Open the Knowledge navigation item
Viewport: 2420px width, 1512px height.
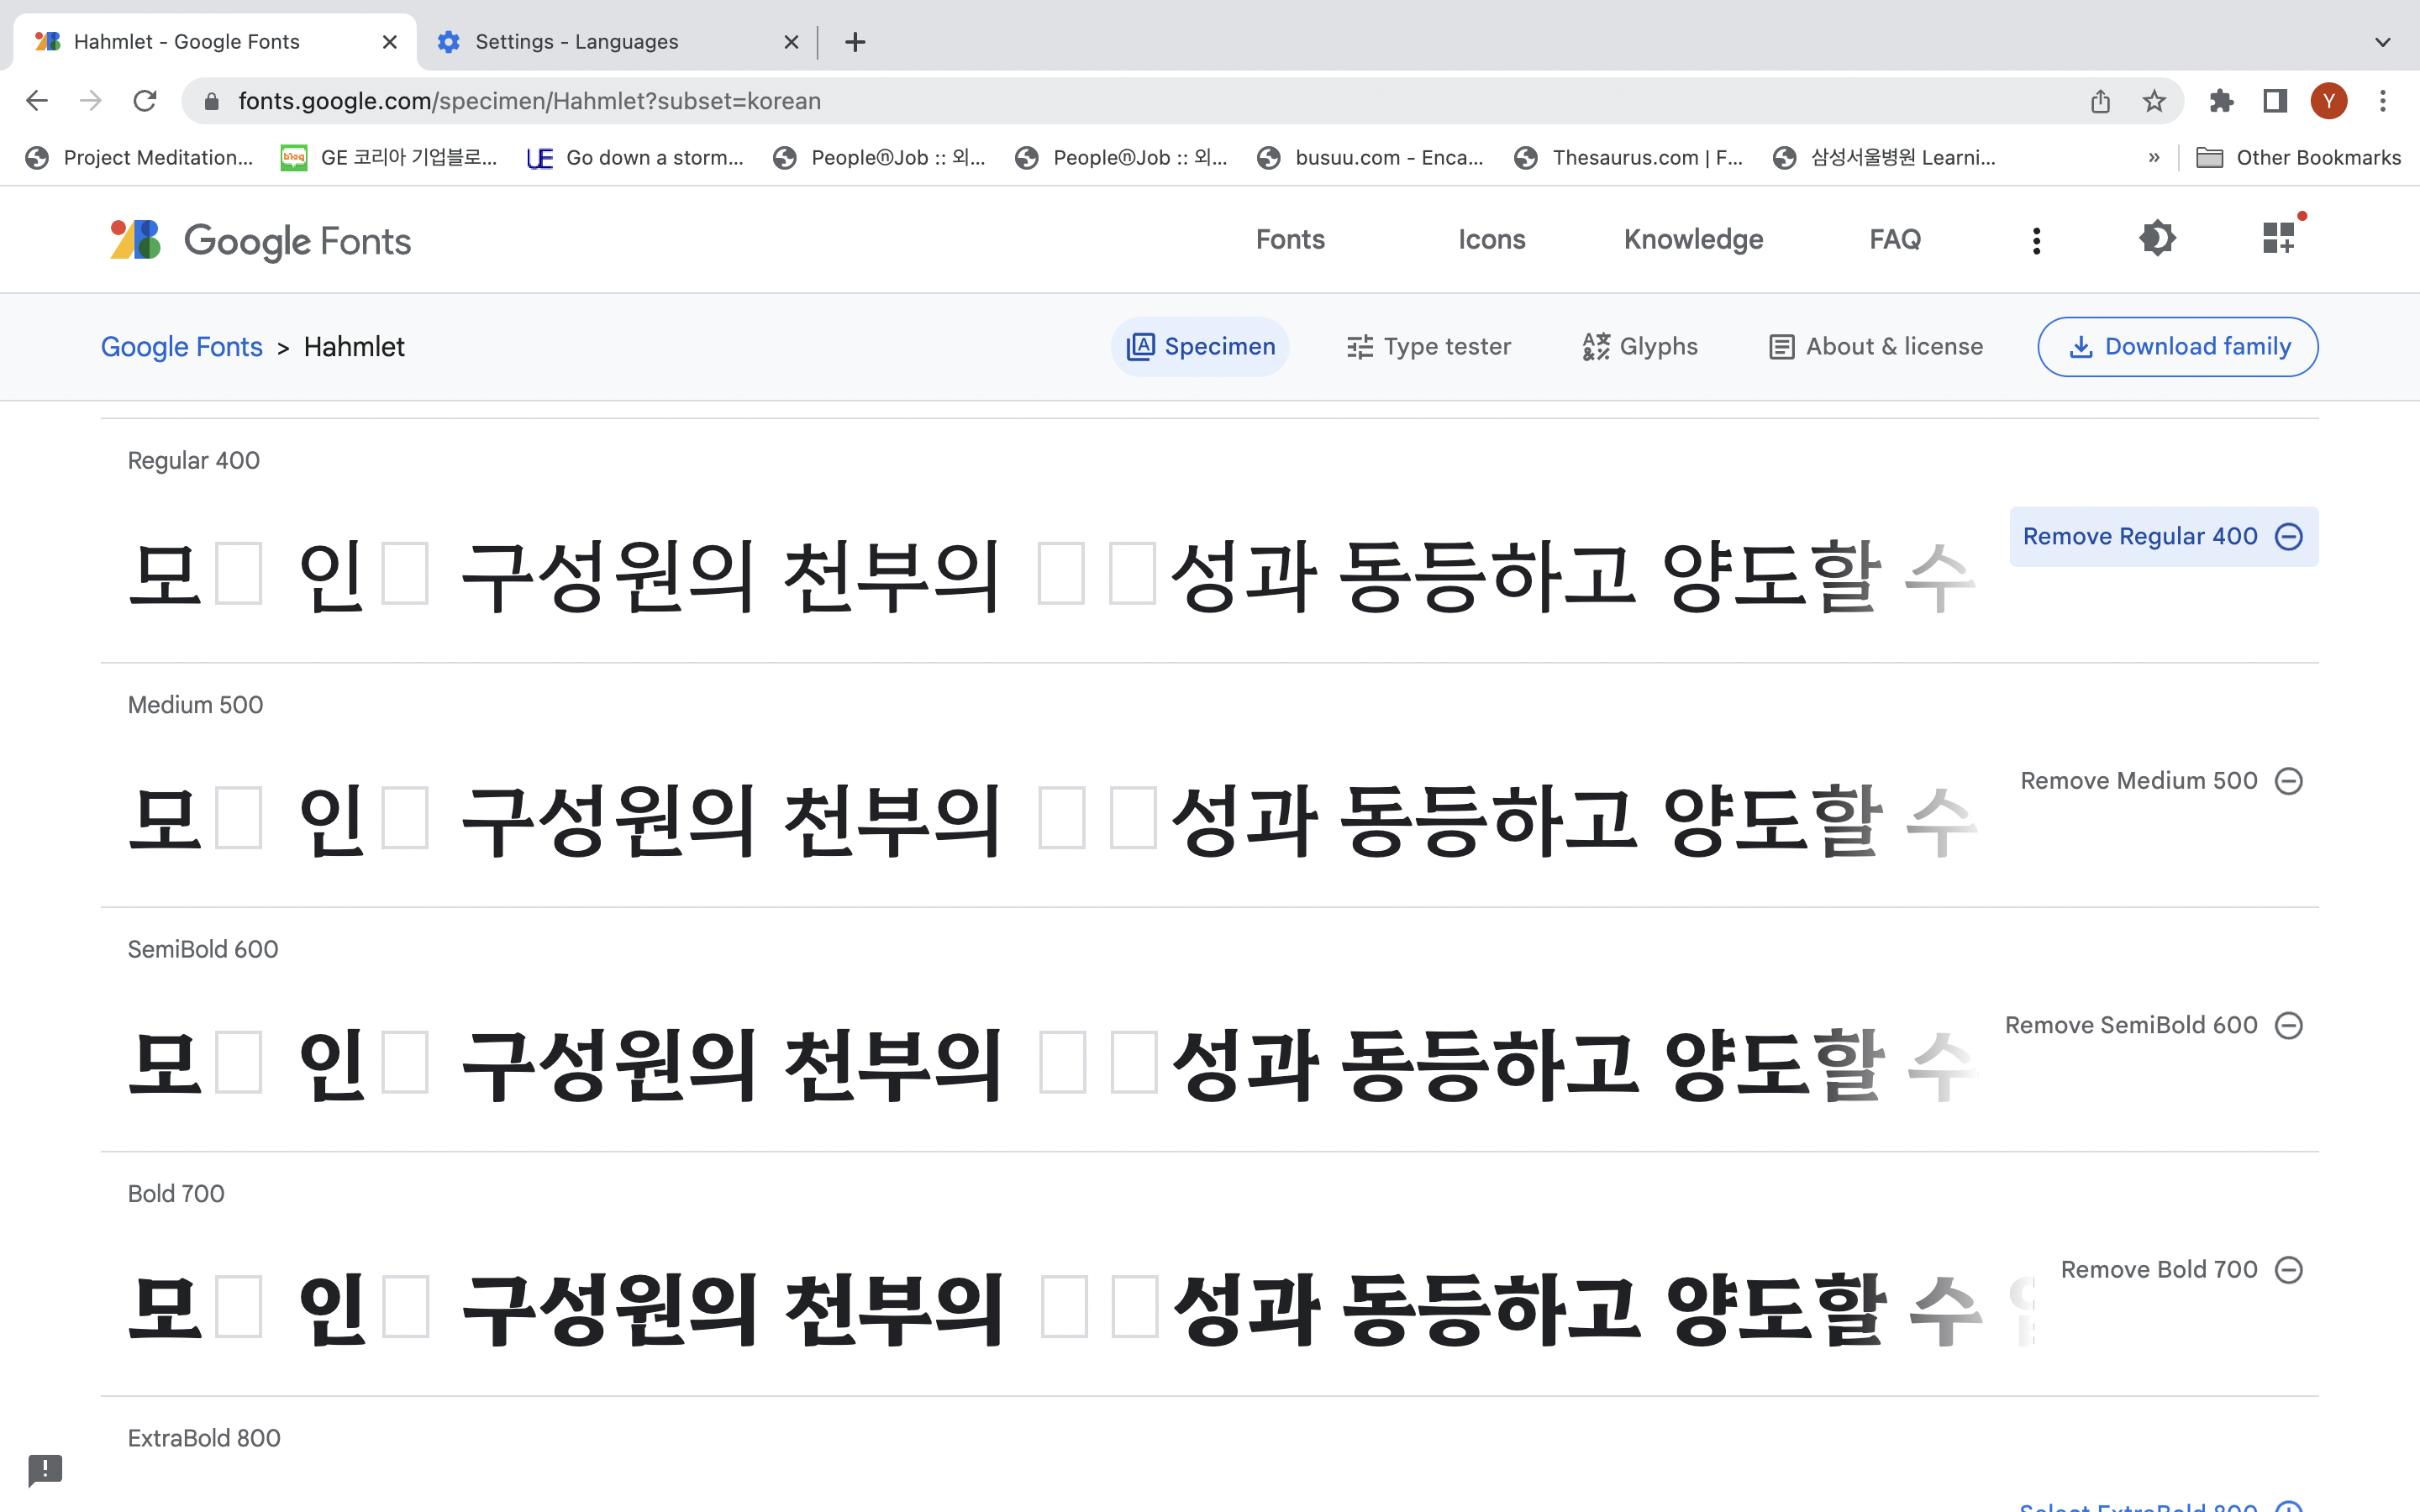pyautogui.click(x=1693, y=240)
